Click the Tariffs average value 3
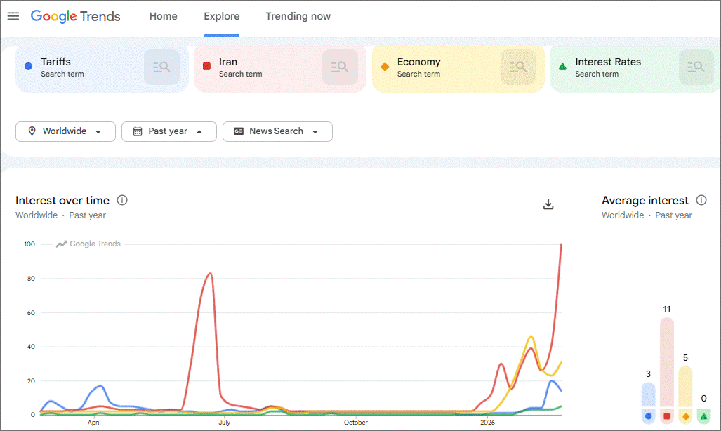Screen dimensions: 721x431 pyautogui.click(x=649, y=374)
